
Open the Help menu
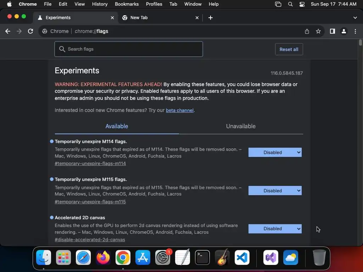[213, 4]
